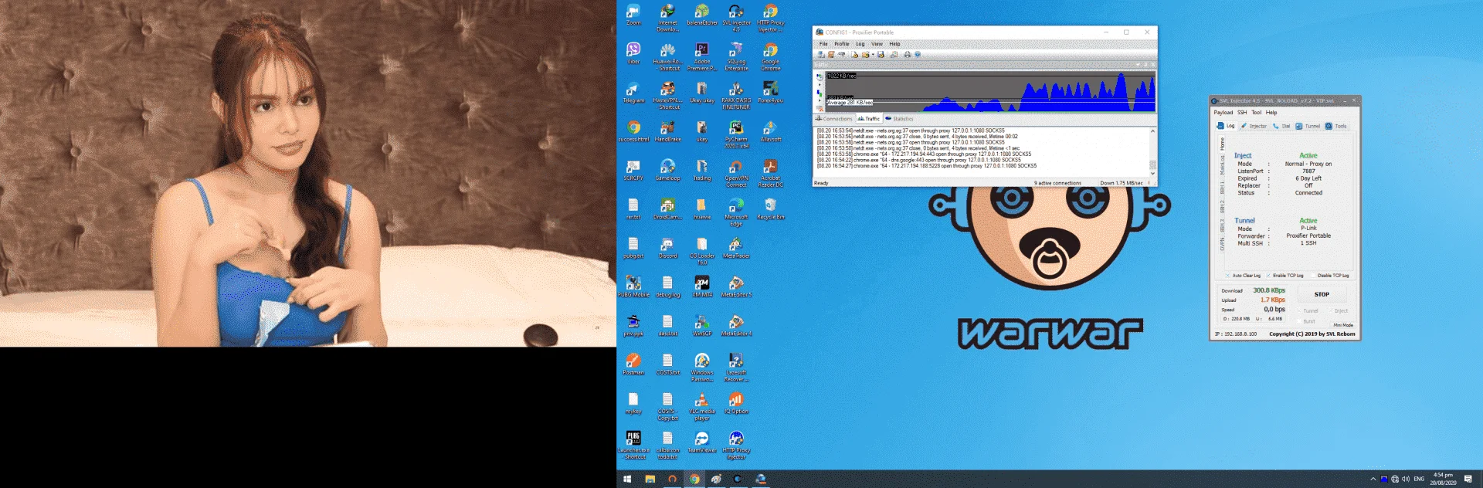Open the Gameloop desktop shortcut
This screenshot has width=1483, height=488.
click(667, 171)
